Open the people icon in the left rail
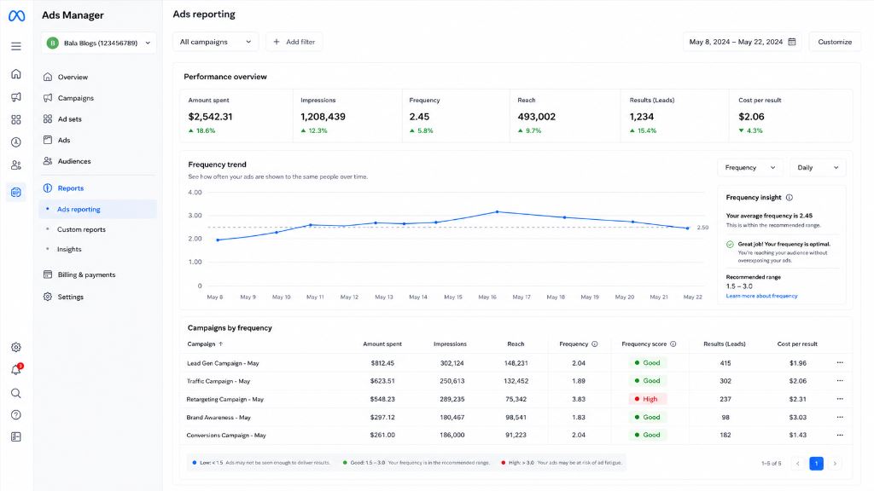Screen dimensions: 874x491 tap(16, 165)
